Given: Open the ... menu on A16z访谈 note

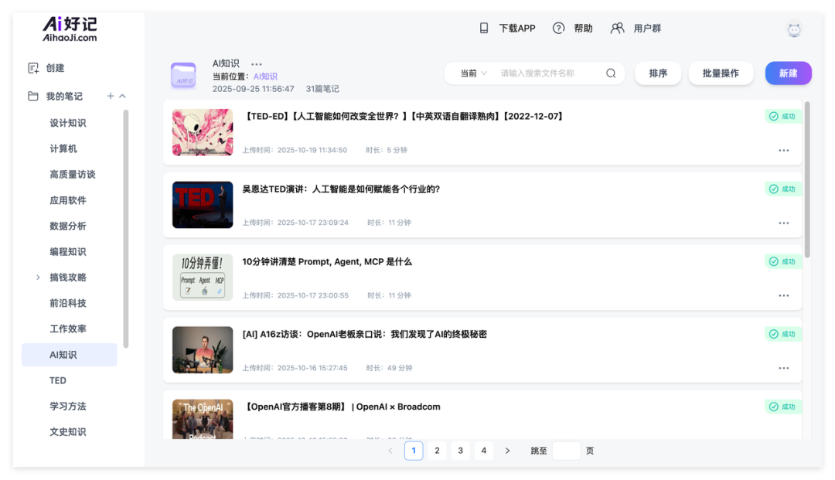Looking at the screenshot, I should 783,368.
